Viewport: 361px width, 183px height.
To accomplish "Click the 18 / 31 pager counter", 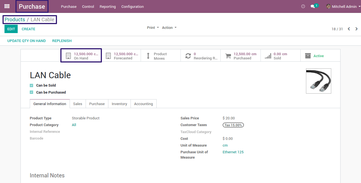I will click(337, 29).
